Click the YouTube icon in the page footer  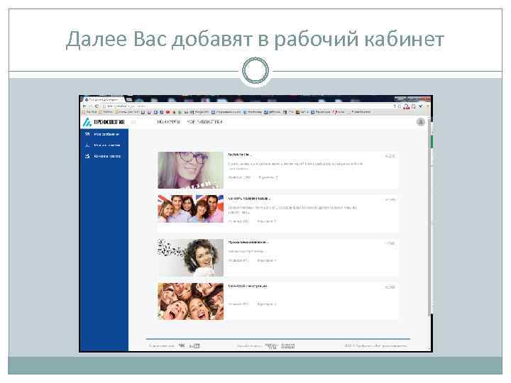[x=194, y=345]
